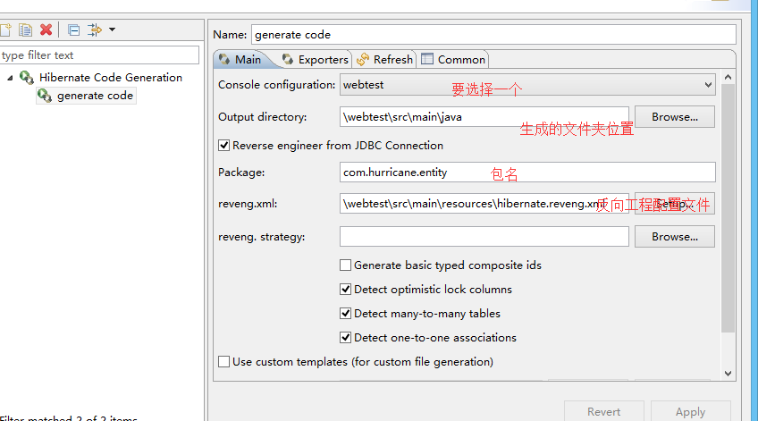Click the Hibernate Code Generation node icon
Viewport: 758px width, 421px height.
[x=27, y=78]
